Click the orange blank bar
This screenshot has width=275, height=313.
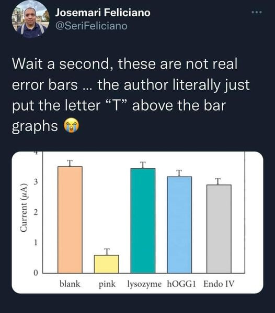tap(70, 220)
